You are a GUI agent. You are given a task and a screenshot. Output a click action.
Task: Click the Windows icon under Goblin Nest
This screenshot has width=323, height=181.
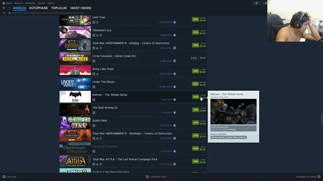point(94,125)
